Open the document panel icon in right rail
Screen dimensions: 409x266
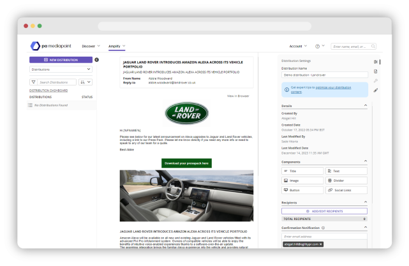pos(375,71)
